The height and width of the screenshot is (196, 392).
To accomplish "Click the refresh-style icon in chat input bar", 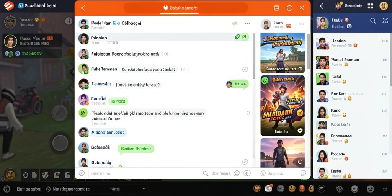I will point(237,173).
